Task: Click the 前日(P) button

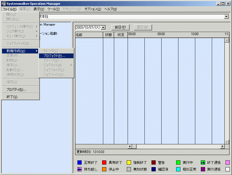Action: coord(120,27)
